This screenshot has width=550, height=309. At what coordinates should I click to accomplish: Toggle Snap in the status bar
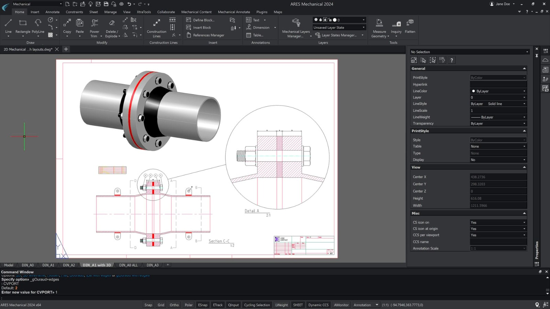pyautogui.click(x=148, y=305)
